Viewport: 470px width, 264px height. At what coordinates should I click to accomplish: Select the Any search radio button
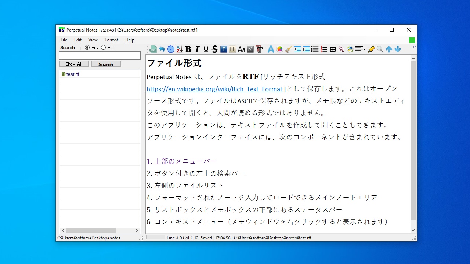[x=87, y=48]
